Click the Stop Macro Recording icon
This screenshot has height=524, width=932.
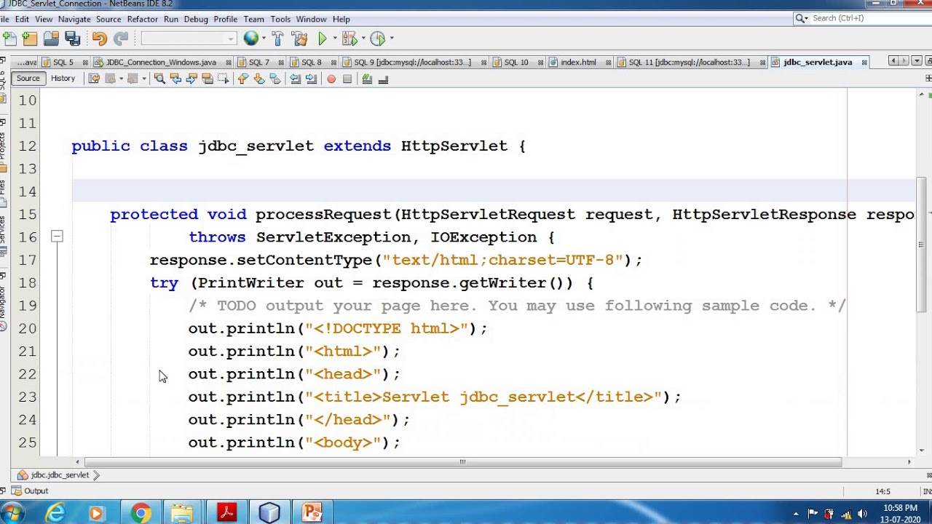347,79
